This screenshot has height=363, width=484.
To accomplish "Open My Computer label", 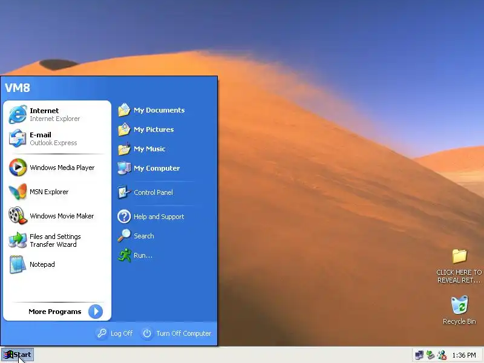I will click(x=157, y=168).
